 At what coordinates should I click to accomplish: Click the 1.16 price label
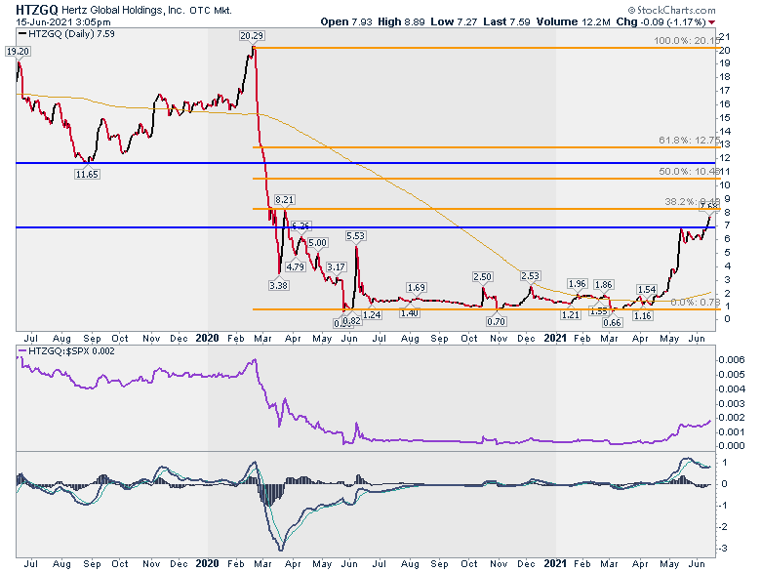point(643,315)
